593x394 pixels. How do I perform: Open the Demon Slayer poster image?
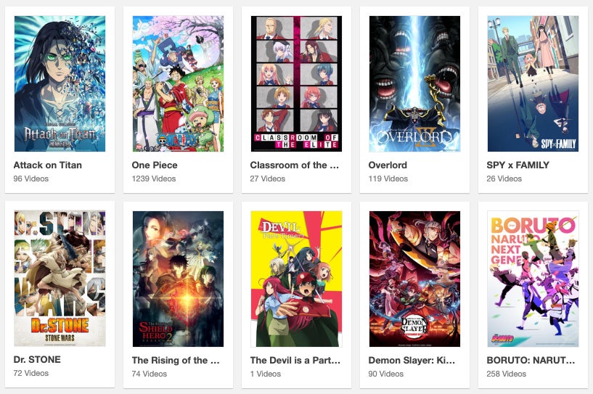pos(415,279)
